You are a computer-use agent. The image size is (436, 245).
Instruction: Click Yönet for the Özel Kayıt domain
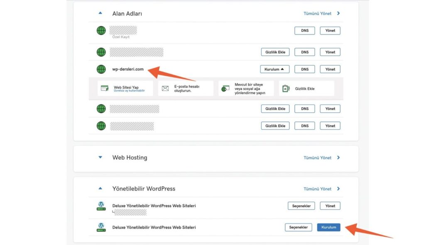click(x=330, y=31)
